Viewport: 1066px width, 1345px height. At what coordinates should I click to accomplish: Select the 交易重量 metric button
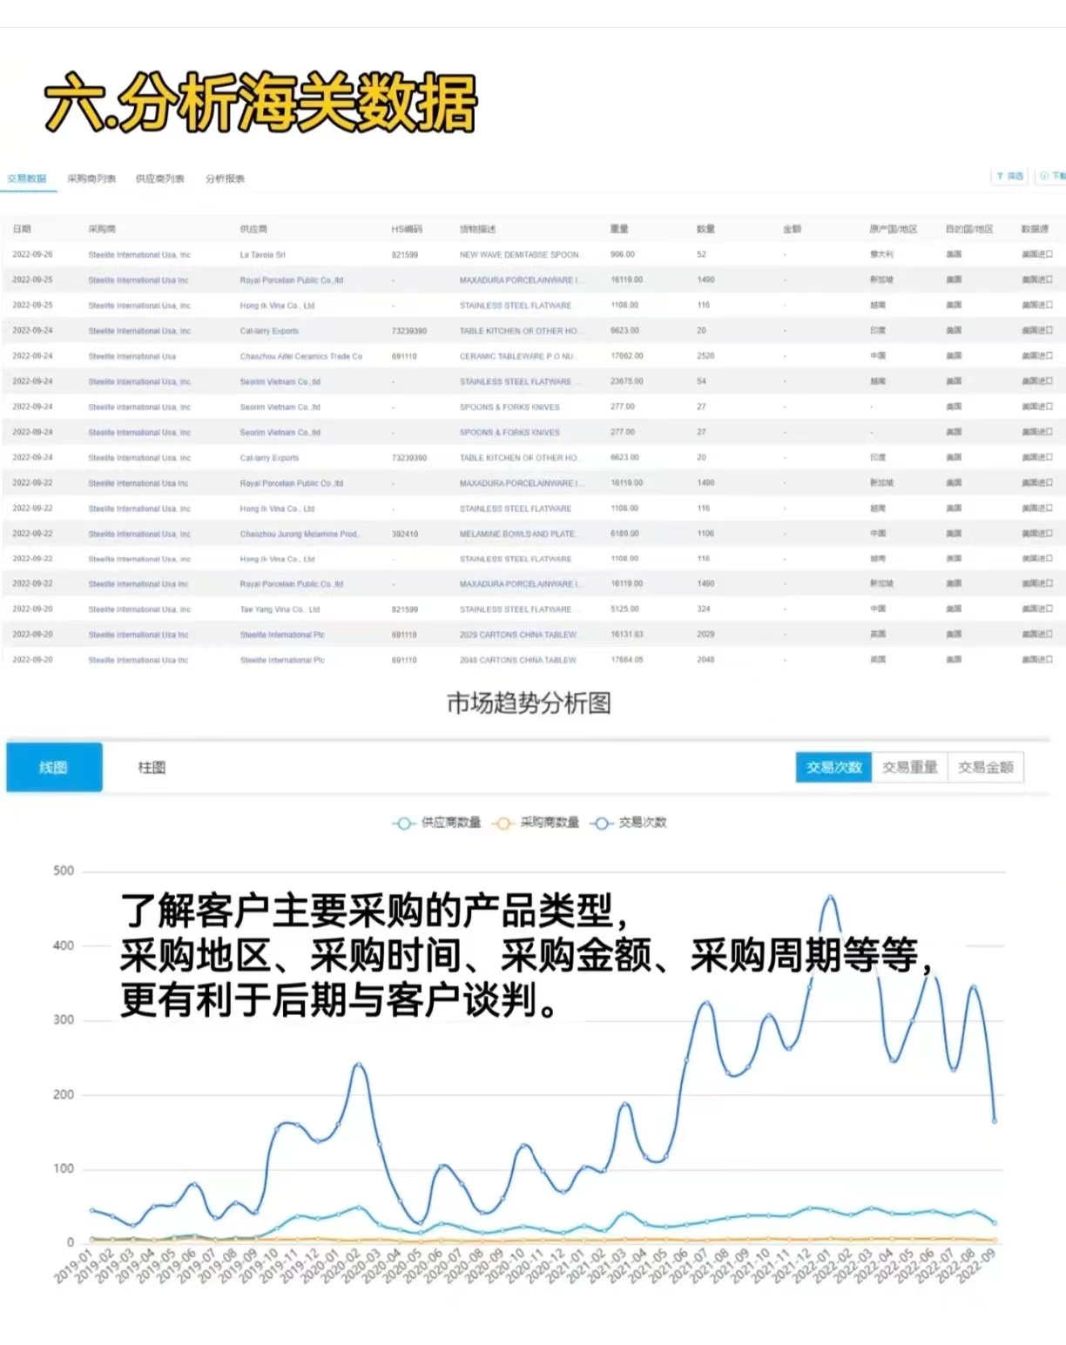tap(909, 767)
